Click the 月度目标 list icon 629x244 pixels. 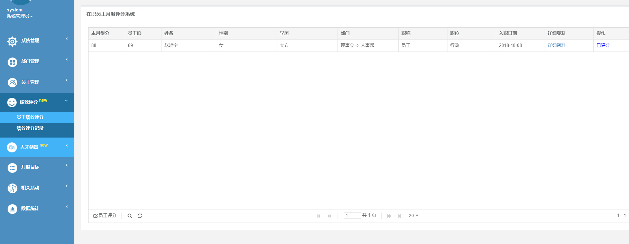click(x=12, y=168)
